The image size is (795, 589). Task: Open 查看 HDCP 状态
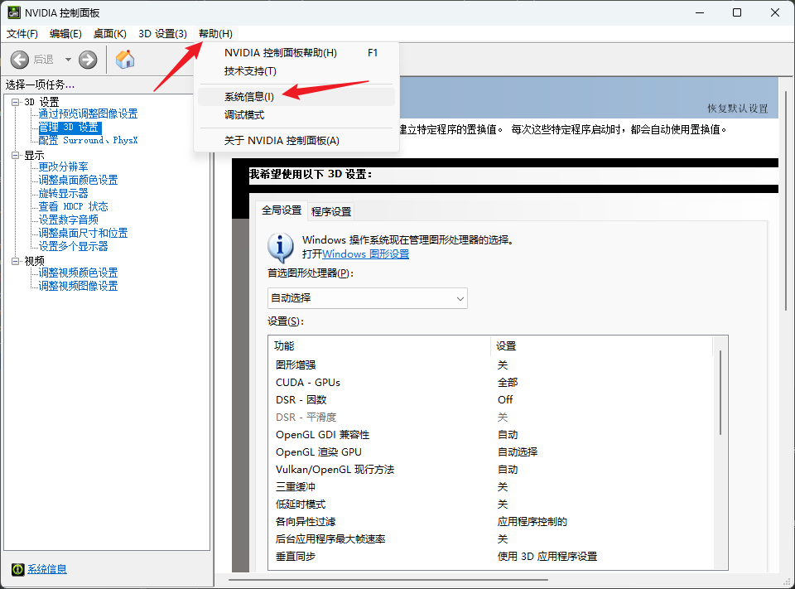pos(74,206)
